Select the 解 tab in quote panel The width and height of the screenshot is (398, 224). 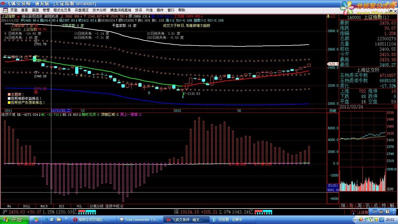(x=392, y=206)
